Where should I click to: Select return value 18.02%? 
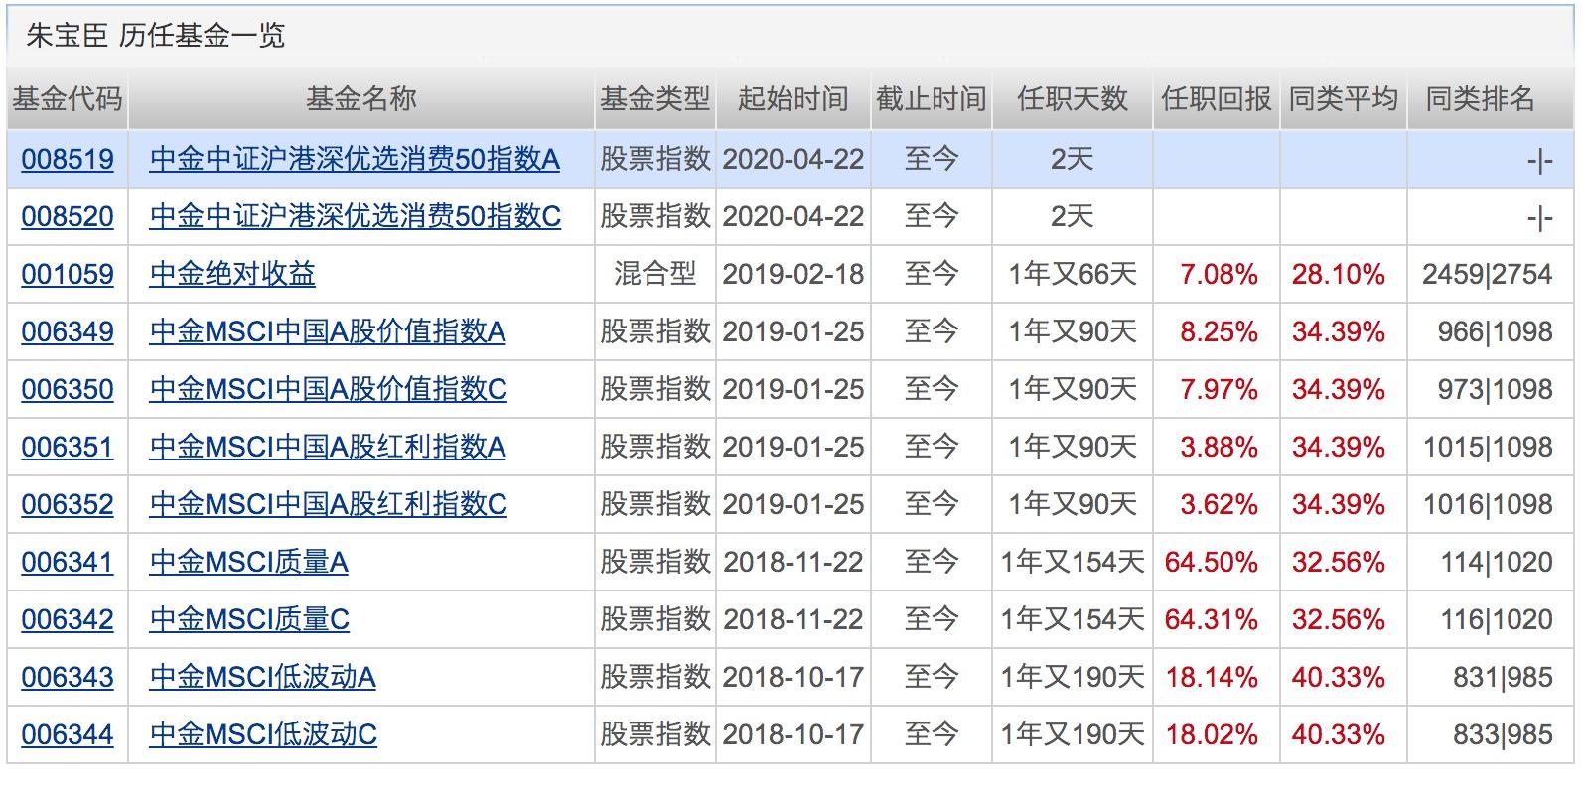tap(1212, 734)
